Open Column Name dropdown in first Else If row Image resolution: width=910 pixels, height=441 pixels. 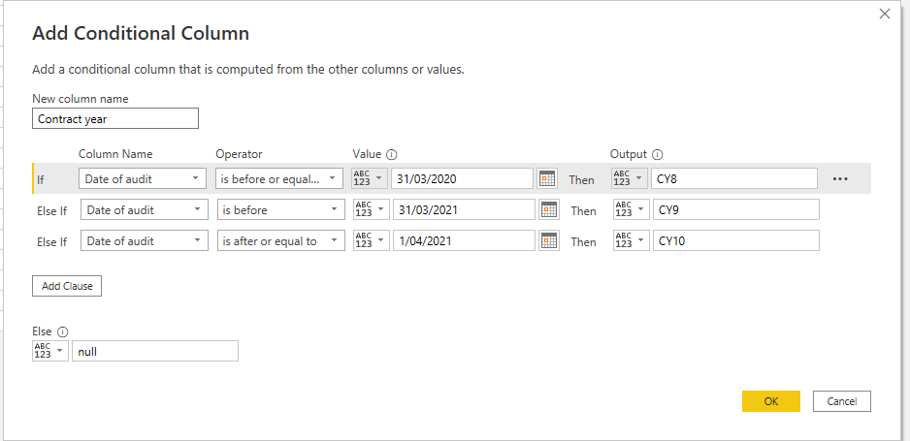[x=145, y=209]
